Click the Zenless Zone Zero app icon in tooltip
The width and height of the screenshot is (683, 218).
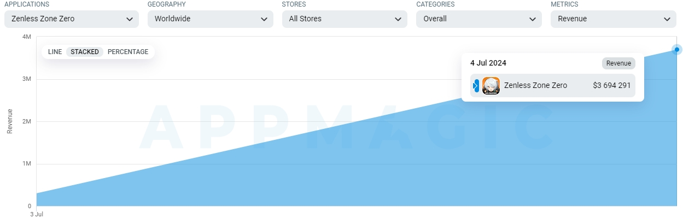pyautogui.click(x=491, y=86)
